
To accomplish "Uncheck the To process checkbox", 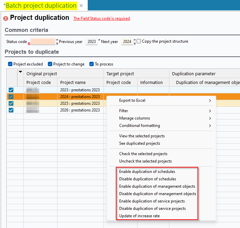I will (x=92, y=64).
